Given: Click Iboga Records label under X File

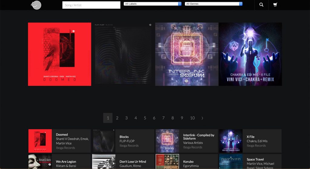Looking at the screenshot, I should click(256, 146).
